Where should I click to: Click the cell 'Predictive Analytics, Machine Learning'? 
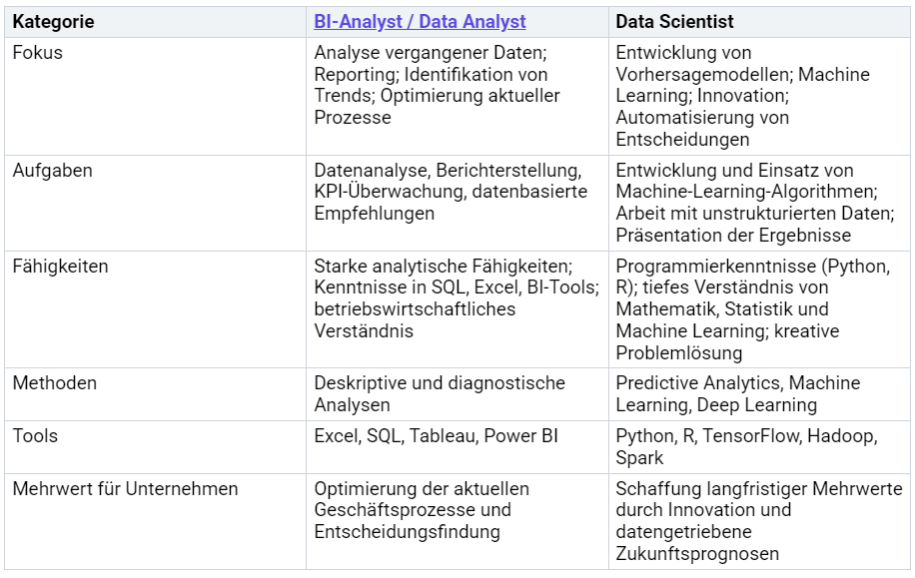click(x=759, y=394)
